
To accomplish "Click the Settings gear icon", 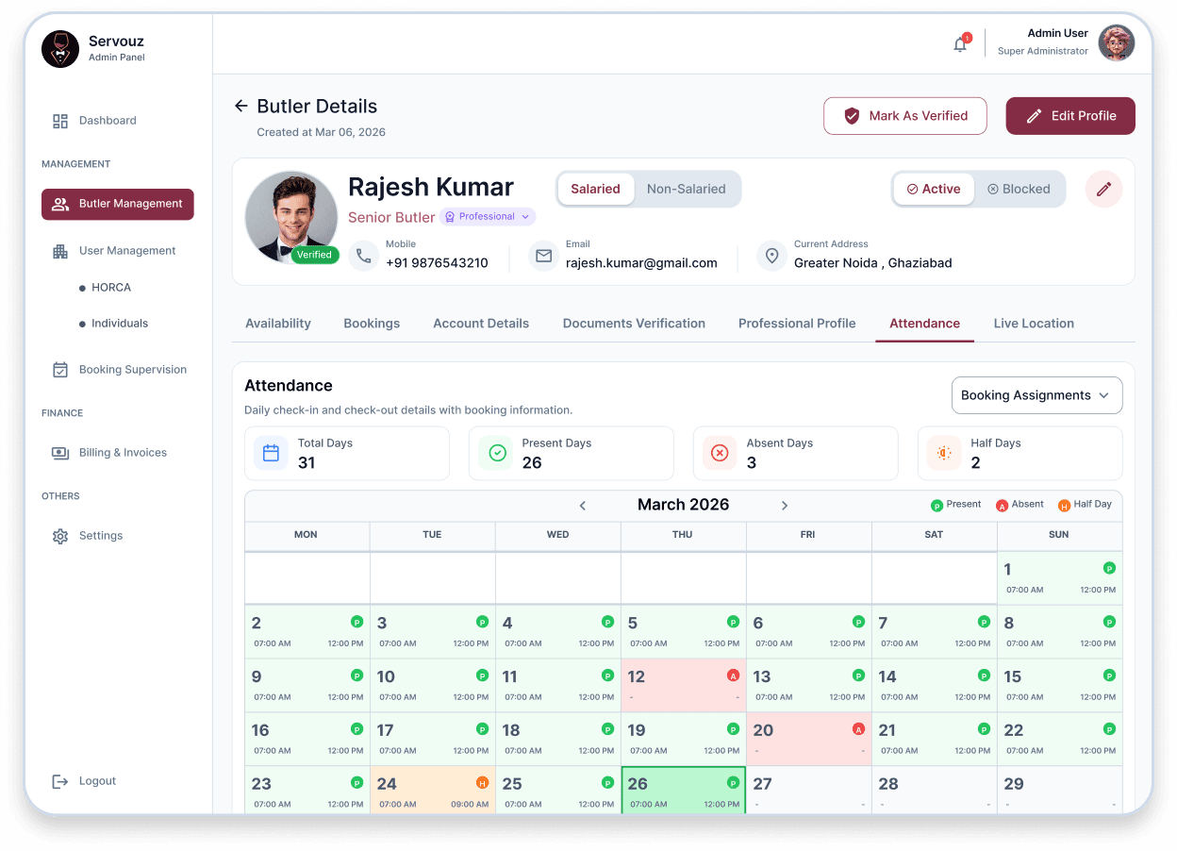I will (x=60, y=536).
